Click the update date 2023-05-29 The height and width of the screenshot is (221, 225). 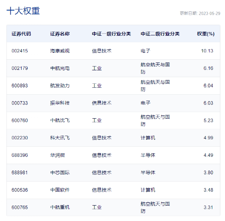[x=210, y=13]
